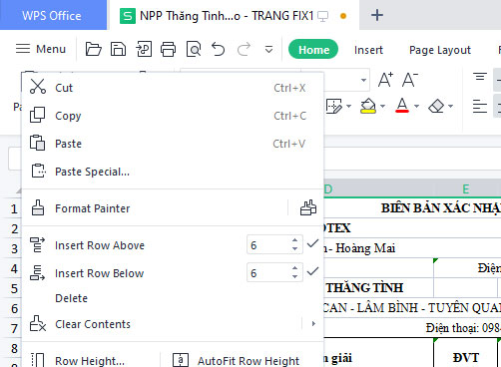Click the Redo arrow icon
Viewport: 501px width, 367px height.
244,49
